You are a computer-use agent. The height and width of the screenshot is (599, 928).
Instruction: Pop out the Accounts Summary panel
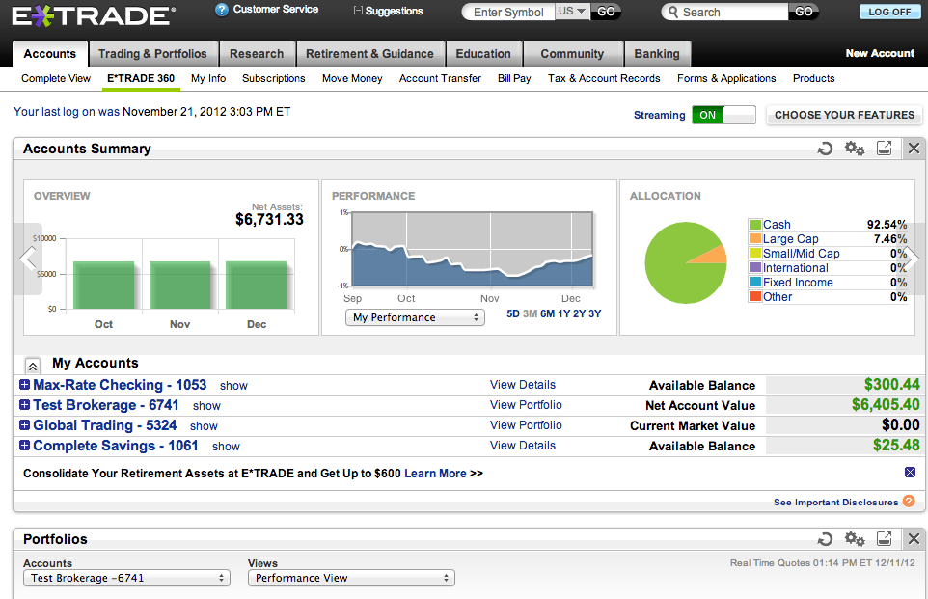click(883, 149)
